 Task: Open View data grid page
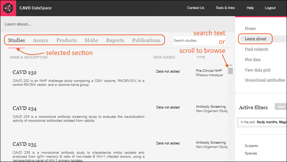(257, 70)
